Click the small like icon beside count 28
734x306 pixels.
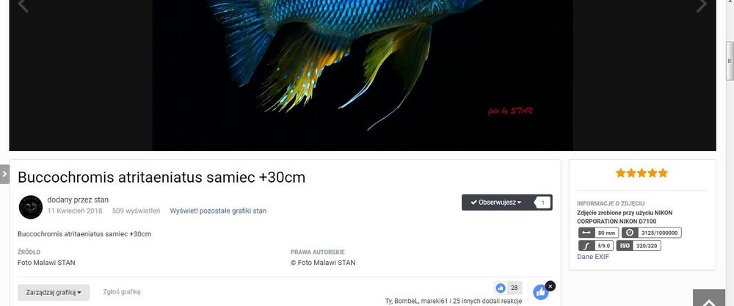[501, 288]
